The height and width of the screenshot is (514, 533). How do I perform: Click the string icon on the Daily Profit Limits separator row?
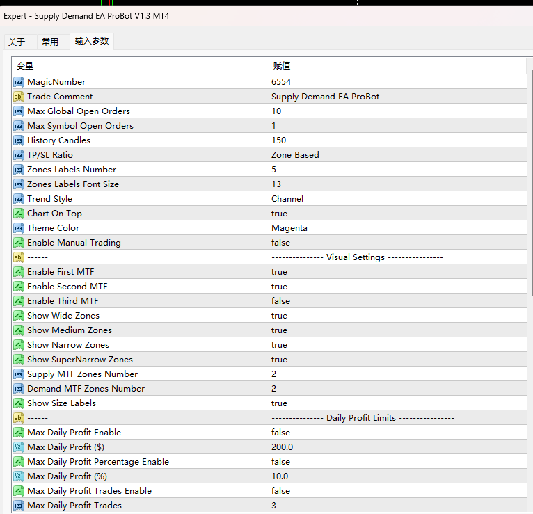click(x=19, y=418)
